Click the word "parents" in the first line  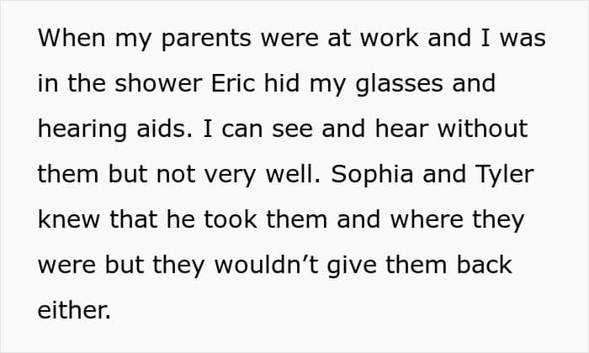coord(206,40)
